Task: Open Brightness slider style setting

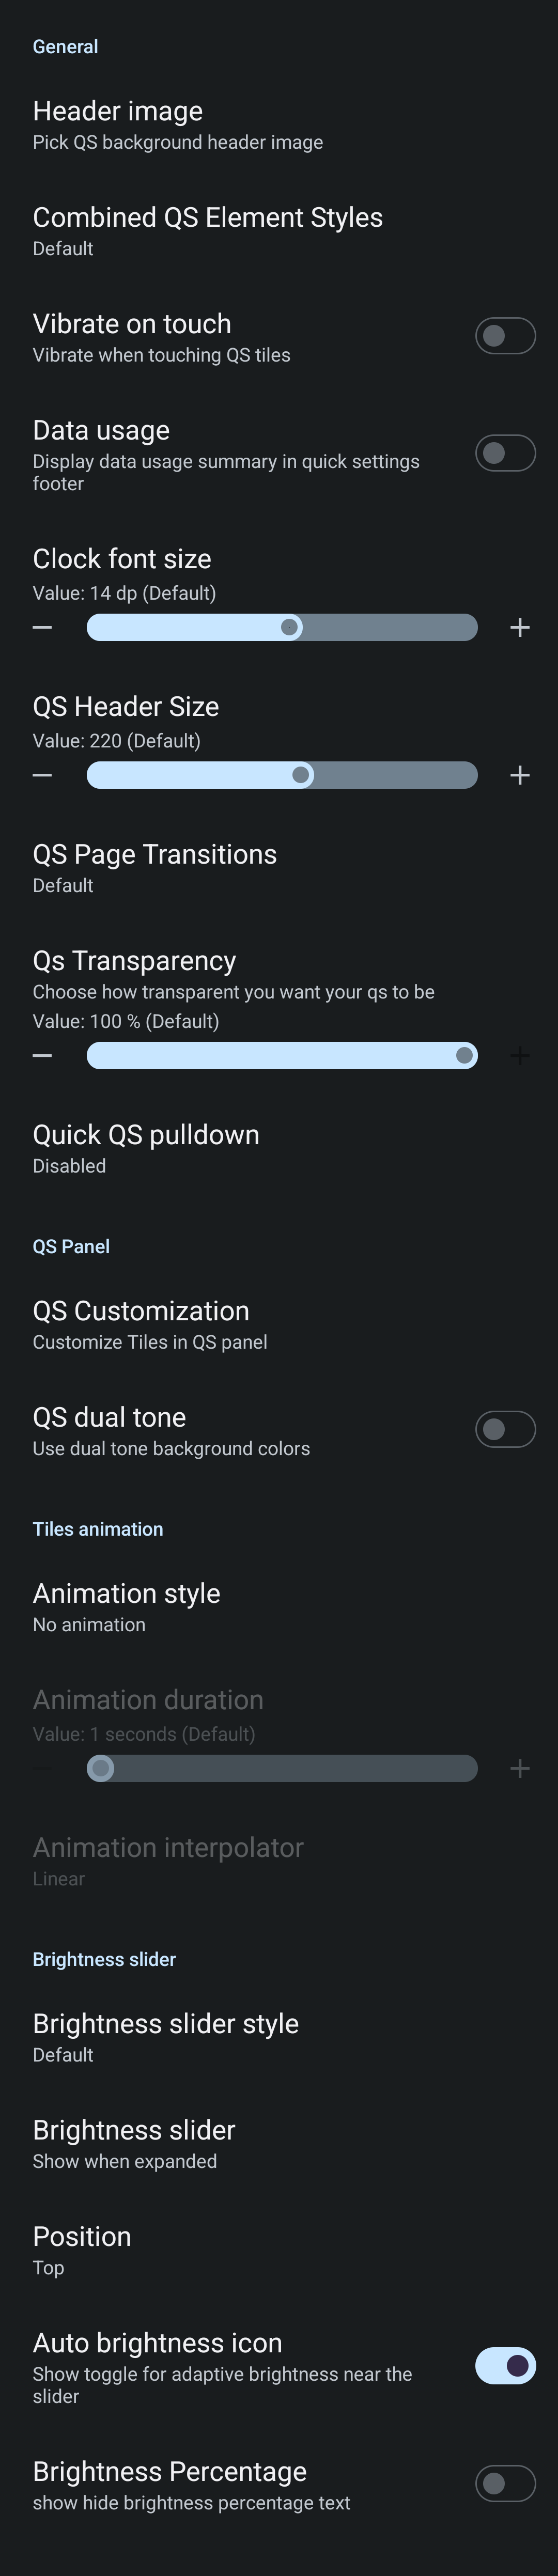Action: click(166, 2037)
